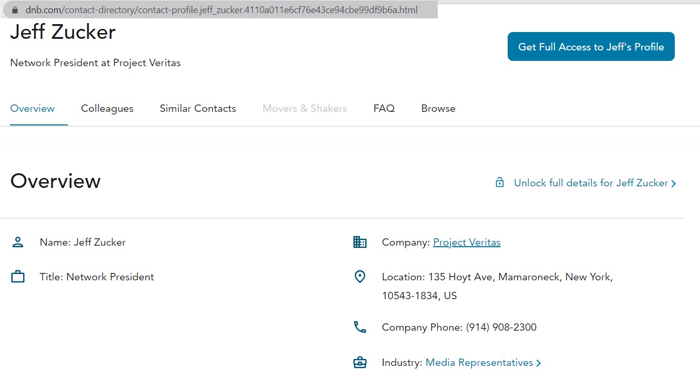
Task: Open the Overview tab
Action: (33, 109)
